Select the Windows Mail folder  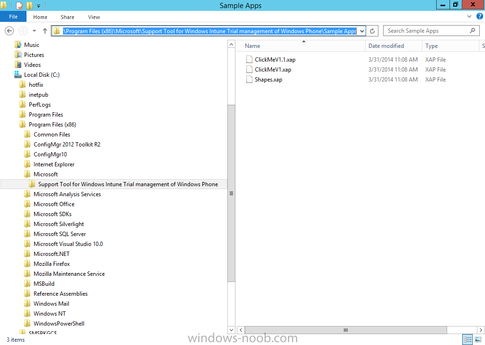(x=51, y=304)
